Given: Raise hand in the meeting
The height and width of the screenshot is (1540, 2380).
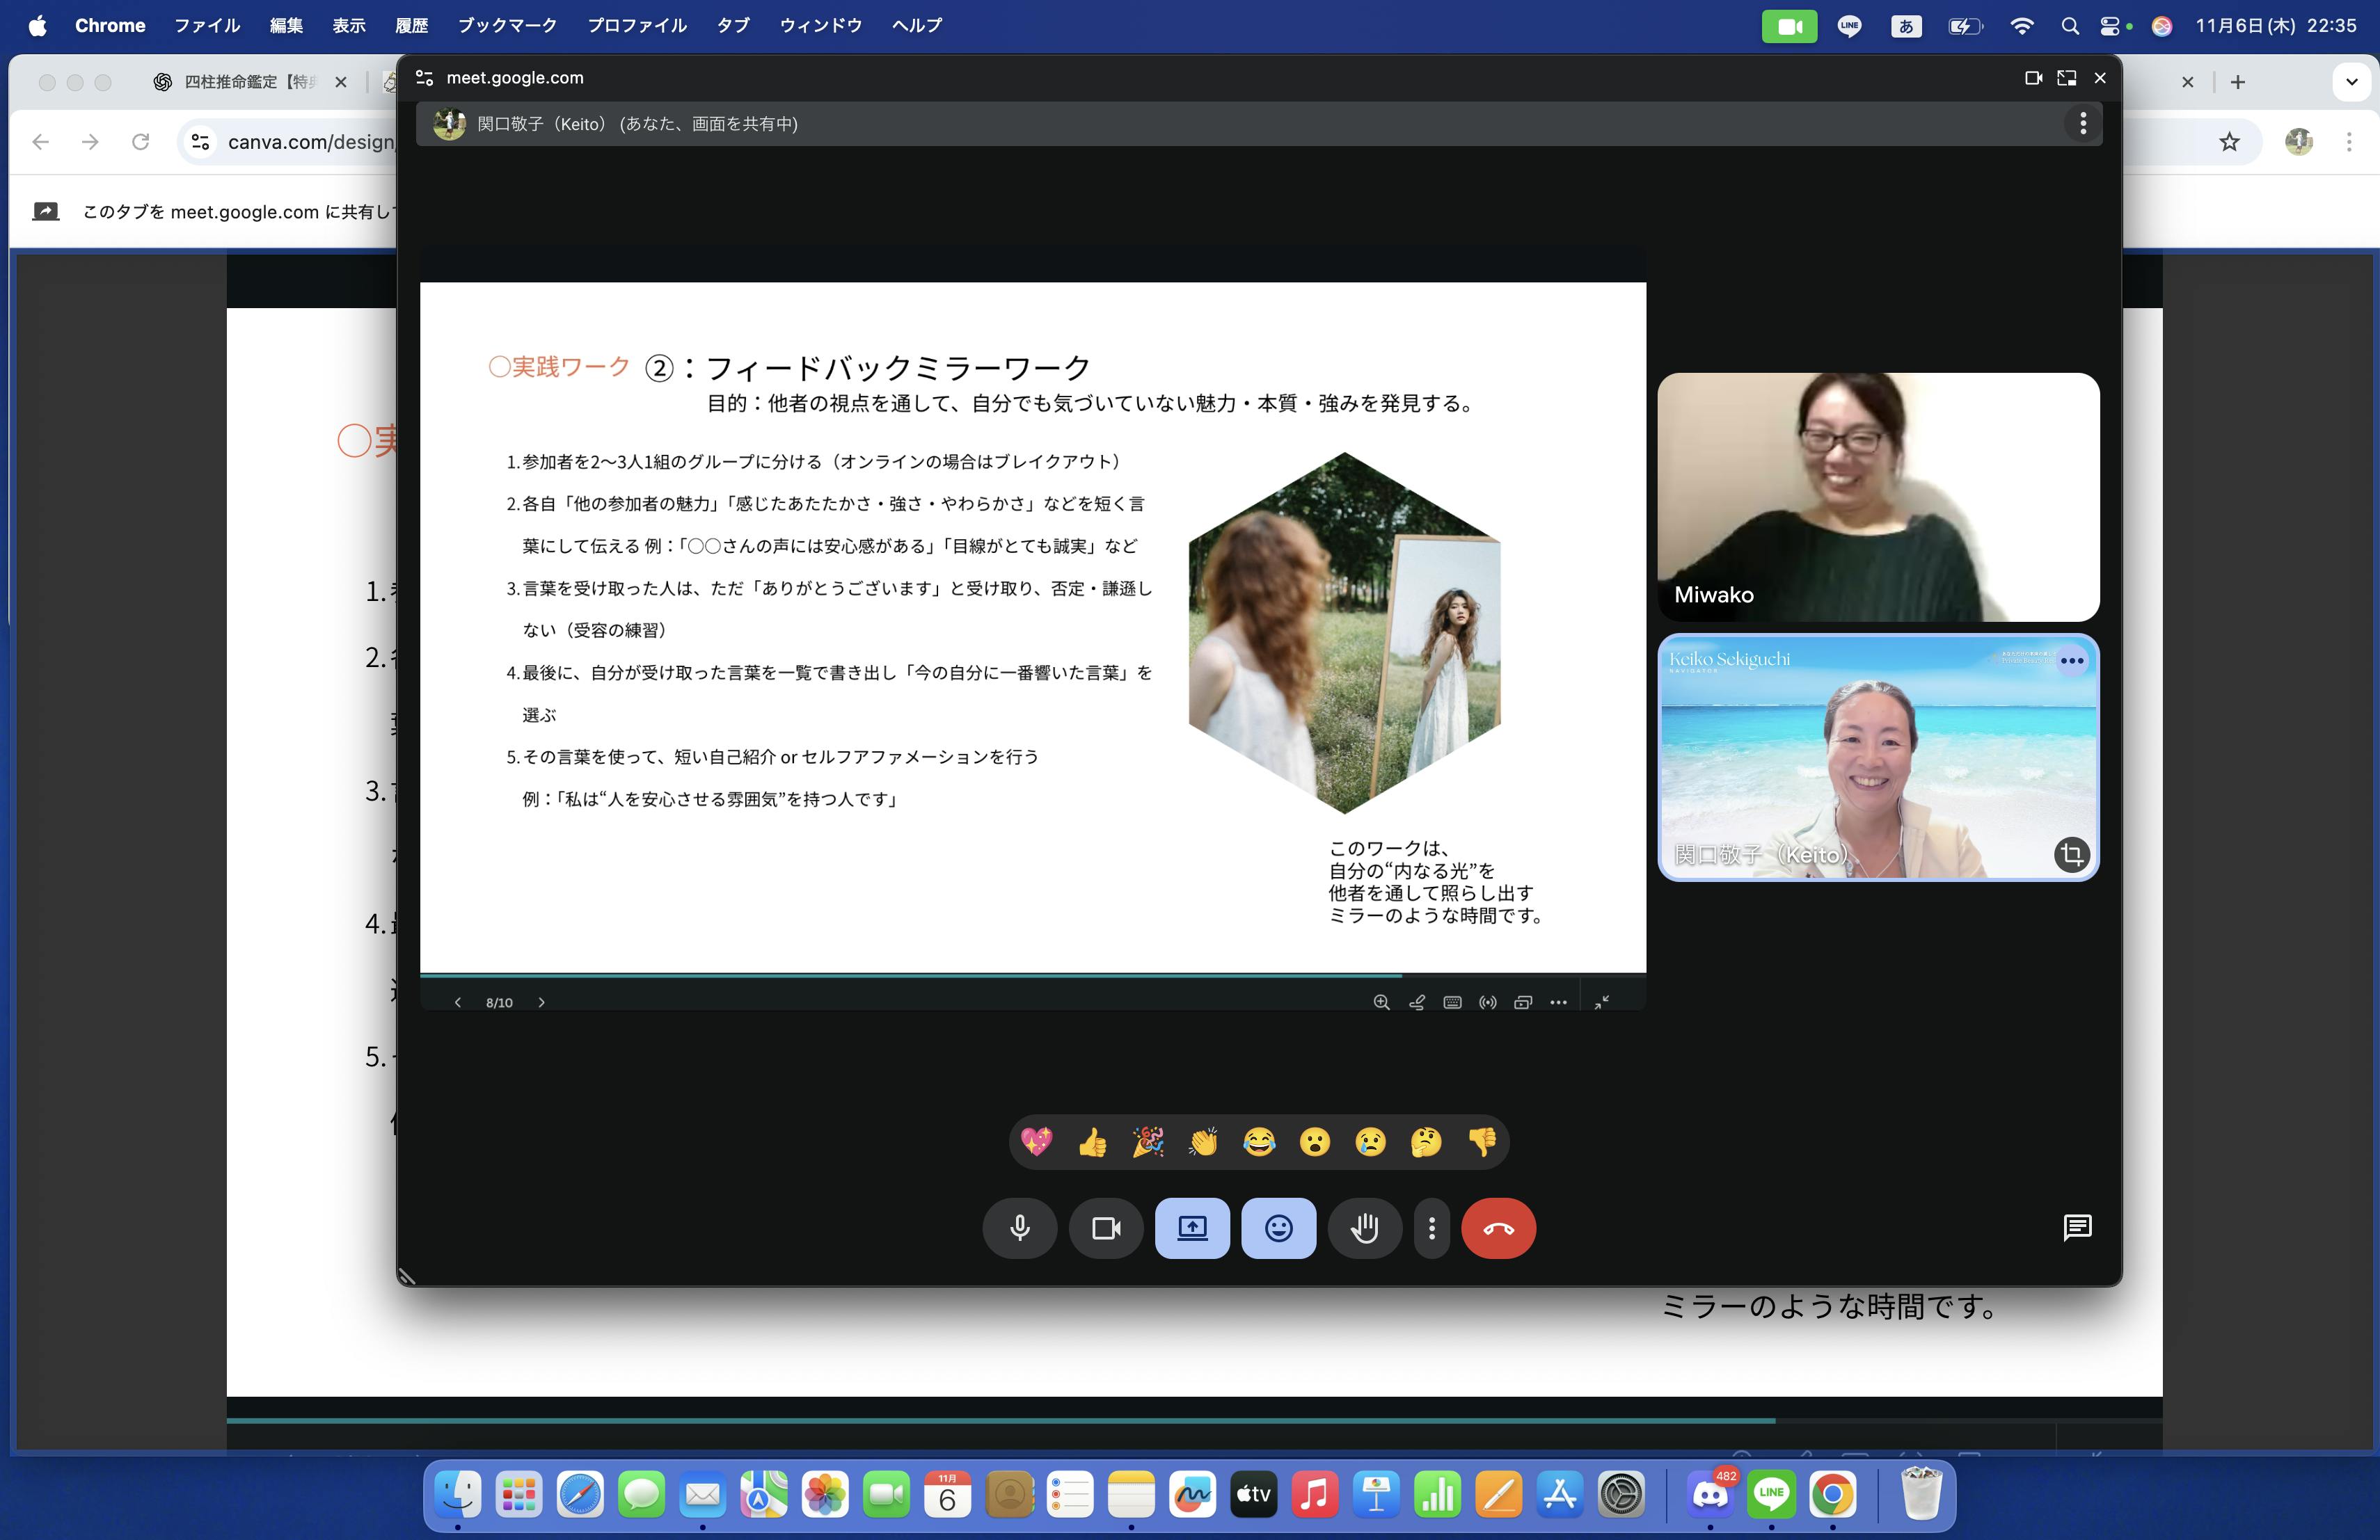Looking at the screenshot, I should pyautogui.click(x=1364, y=1228).
